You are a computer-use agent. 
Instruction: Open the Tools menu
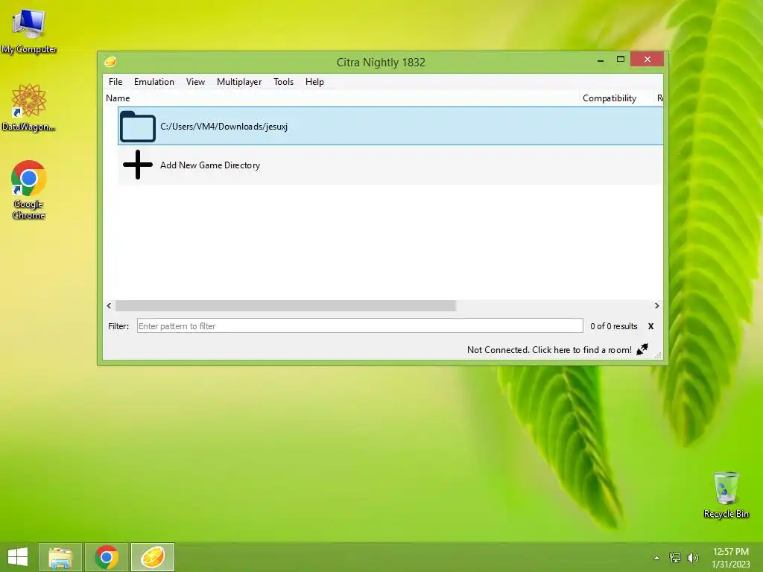coord(283,82)
